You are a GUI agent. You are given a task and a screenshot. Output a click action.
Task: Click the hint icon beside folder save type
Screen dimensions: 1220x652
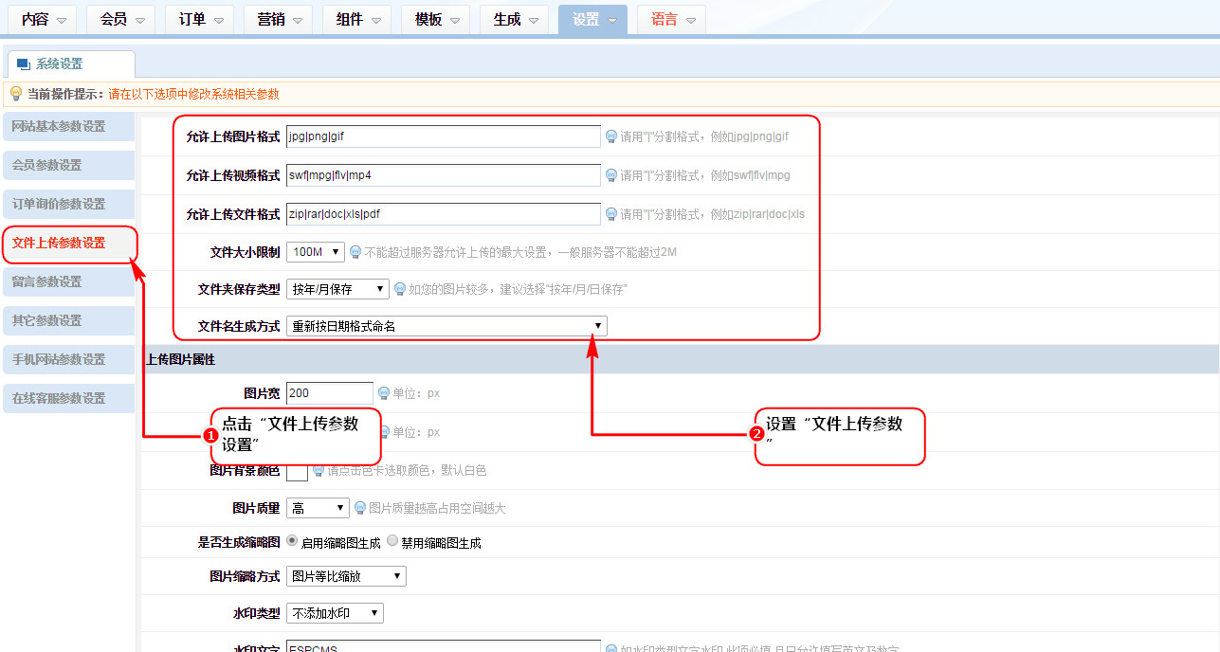coord(400,289)
